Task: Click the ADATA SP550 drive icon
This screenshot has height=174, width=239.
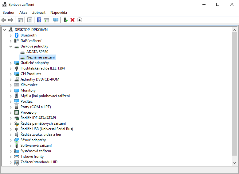Action: pos(22,52)
